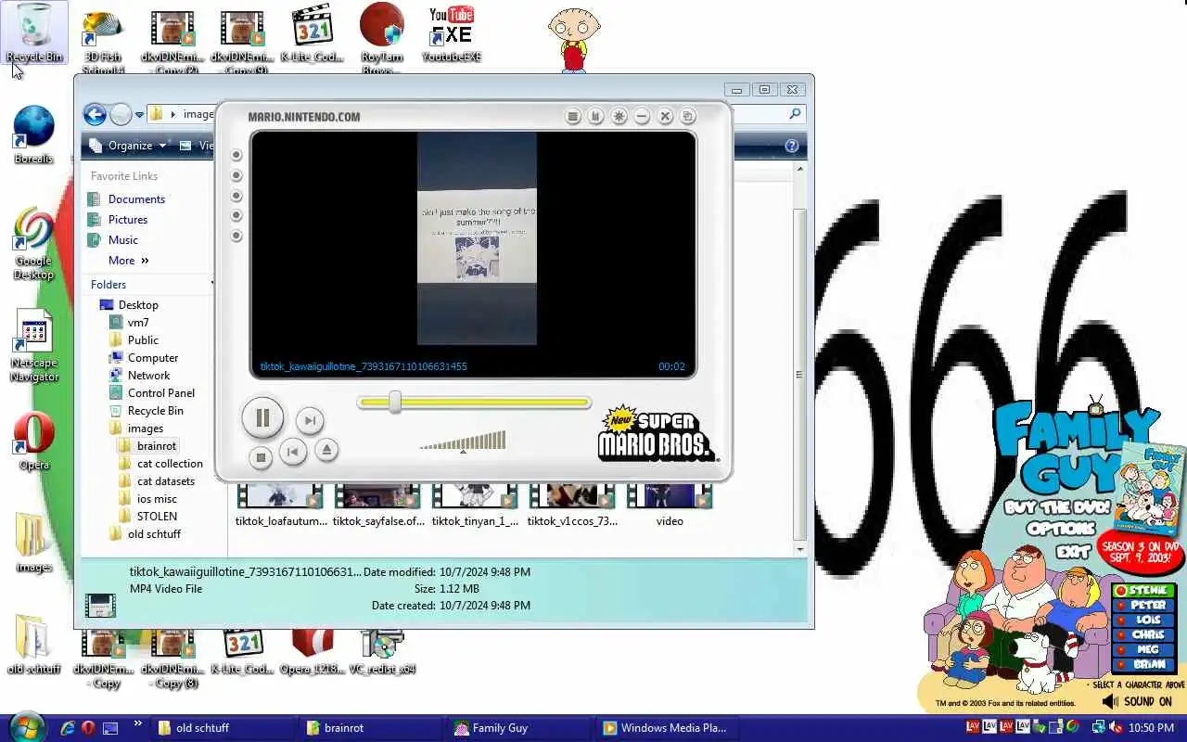The height and width of the screenshot is (742, 1187).
Task: Click BUY THE DVD! in Family Guy widget
Action: [1058, 507]
